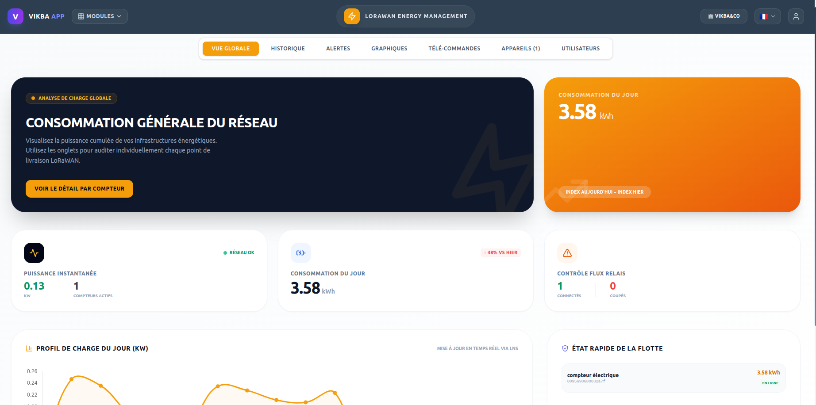Expand the language selector chevron
The width and height of the screenshot is (816, 405).
tap(773, 16)
